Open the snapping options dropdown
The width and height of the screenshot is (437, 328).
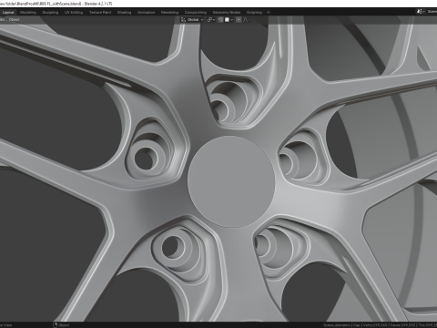pos(232,20)
